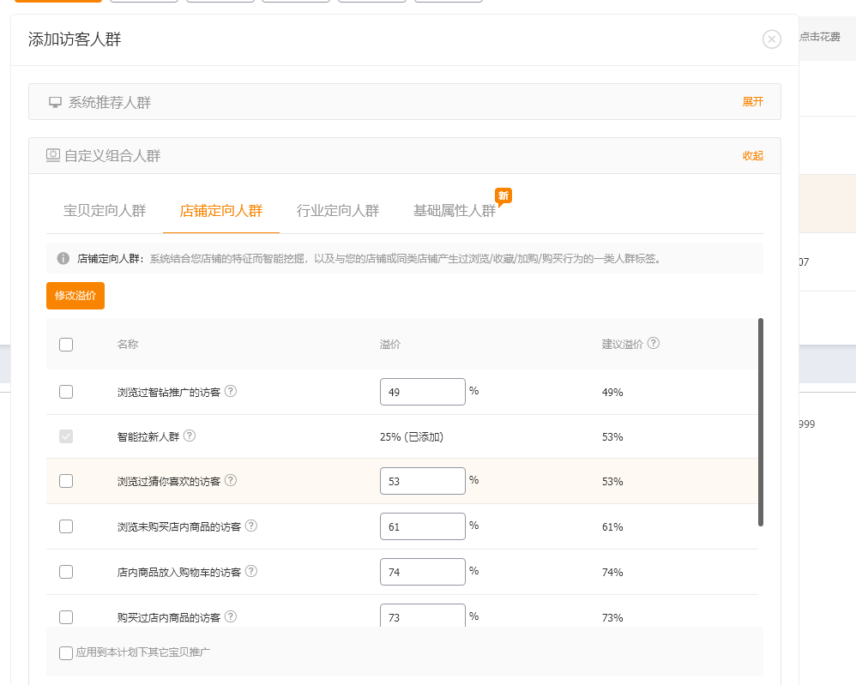The image size is (856, 685).
Task: Open the 基础属性人群 tab
Action: 455,211
